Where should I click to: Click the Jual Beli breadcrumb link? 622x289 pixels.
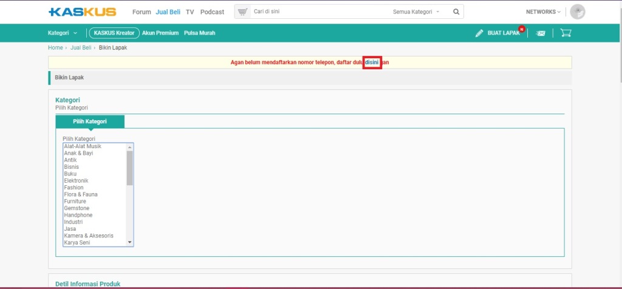81,47
